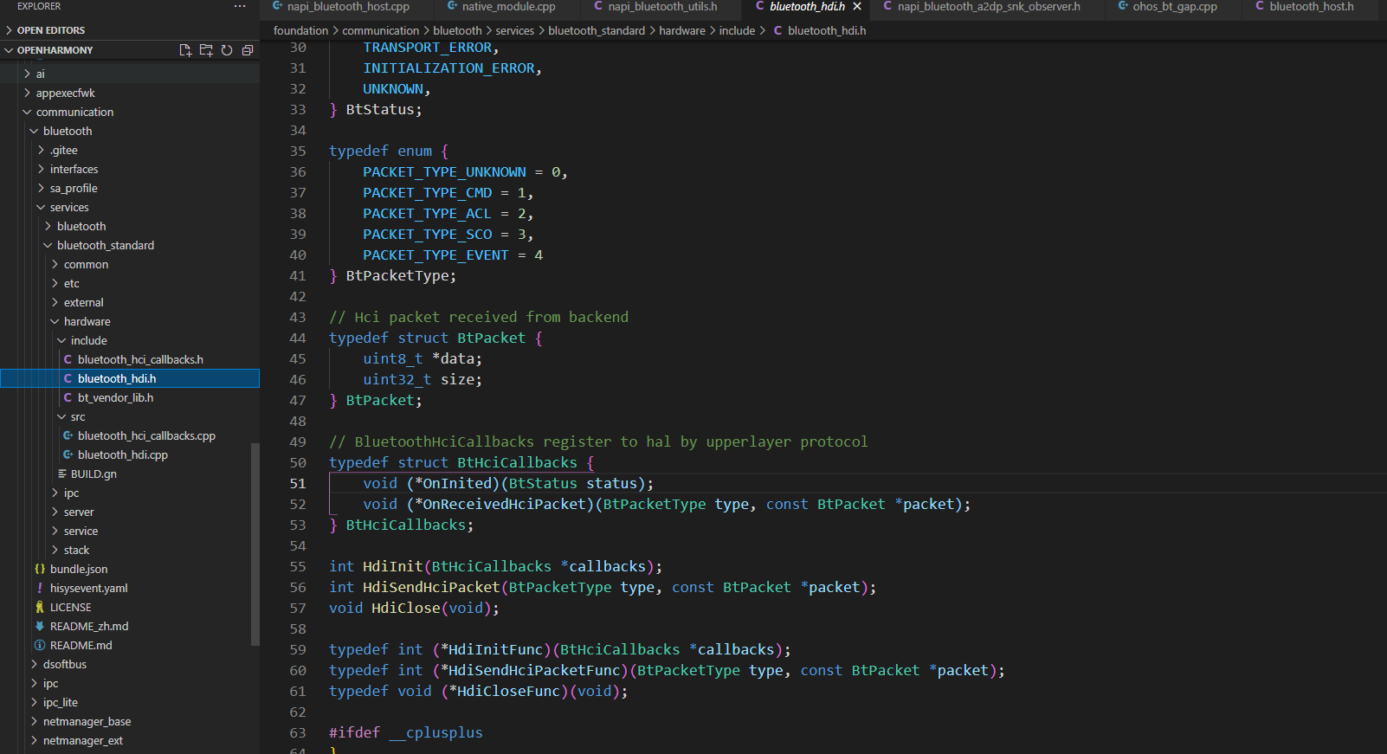Click the BUILD.gn file icon
The height and width of the screenshot is (754, 1387).
click(62, 474)
